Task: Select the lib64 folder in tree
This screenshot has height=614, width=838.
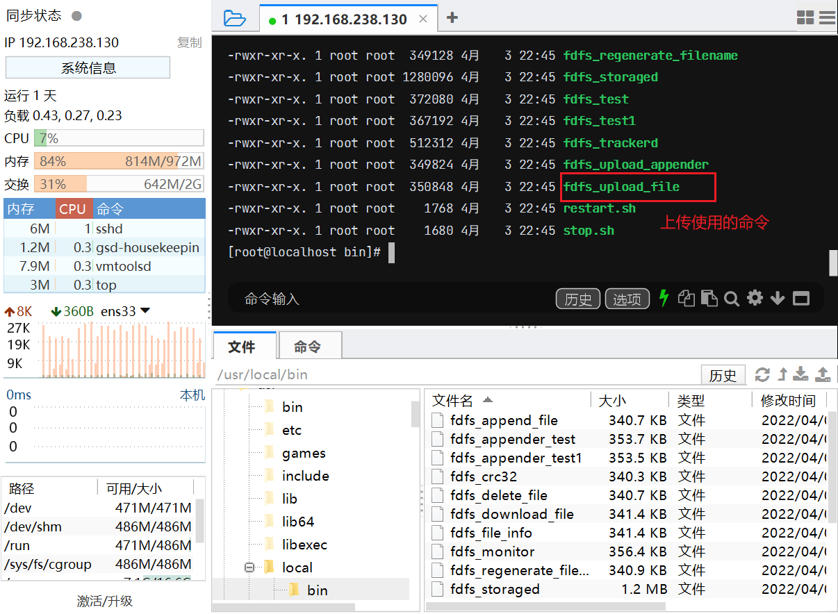Action: 299,522
